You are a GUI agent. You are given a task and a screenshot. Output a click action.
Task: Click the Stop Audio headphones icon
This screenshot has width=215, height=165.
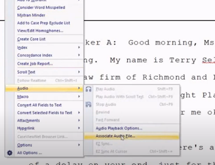coord(88,104)
